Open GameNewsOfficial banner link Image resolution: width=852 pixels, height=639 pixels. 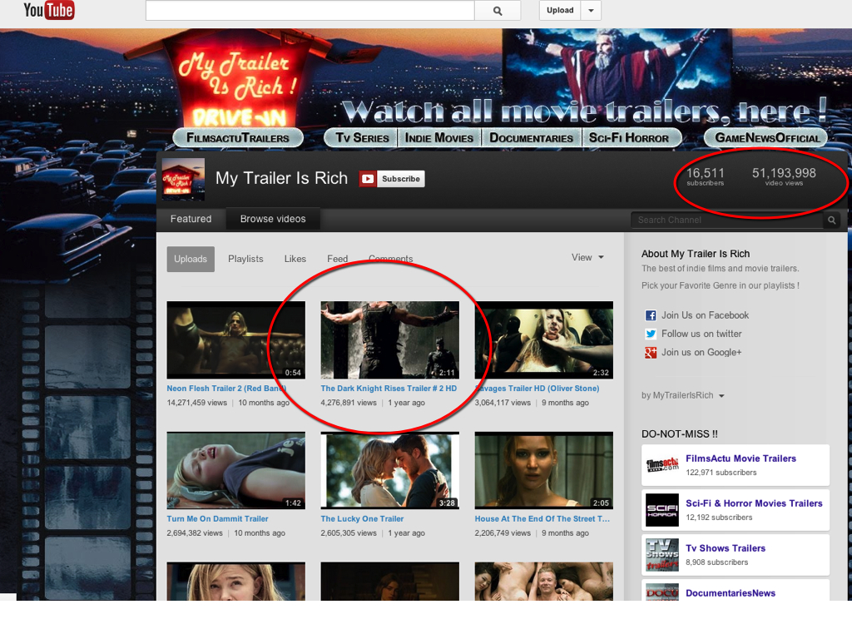click(766, 138)
